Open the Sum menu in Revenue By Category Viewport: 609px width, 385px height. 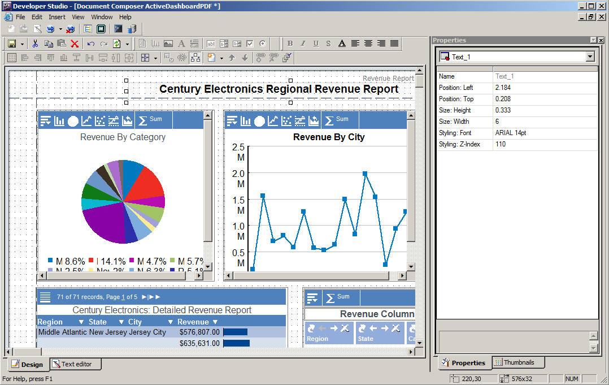150,120
